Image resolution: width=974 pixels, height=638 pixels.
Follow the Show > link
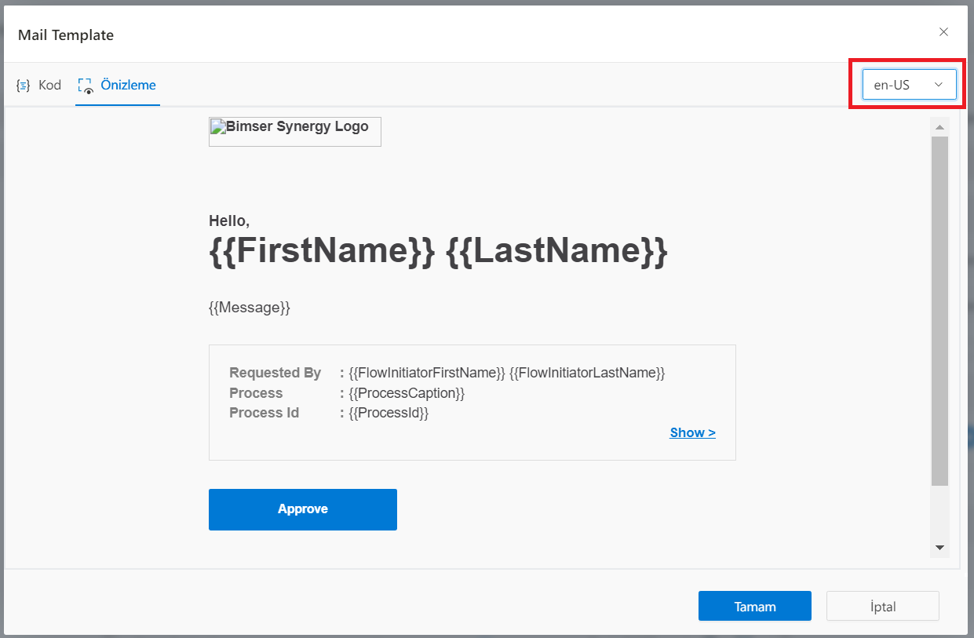pyautogui.click(x=692, y=432)
